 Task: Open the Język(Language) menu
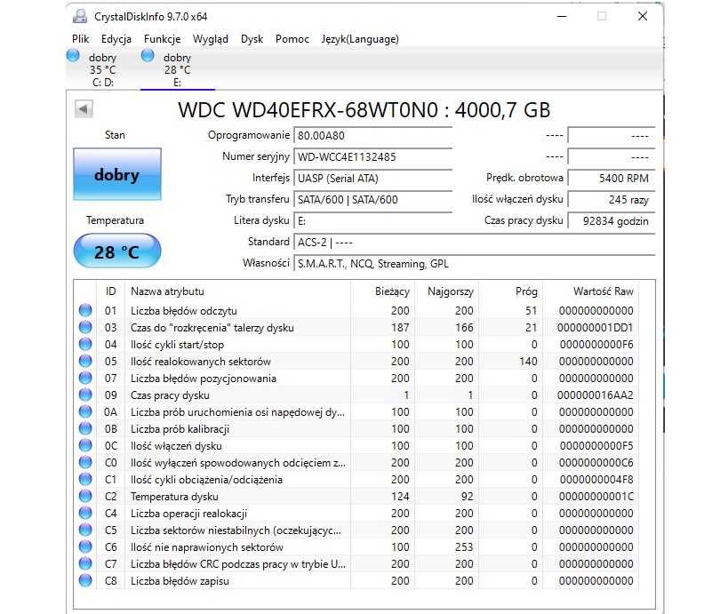(360, 39)
